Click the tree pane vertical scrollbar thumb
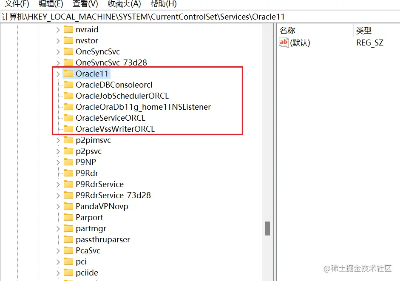Viewport: 400px width, 281px height. [268, 228]
